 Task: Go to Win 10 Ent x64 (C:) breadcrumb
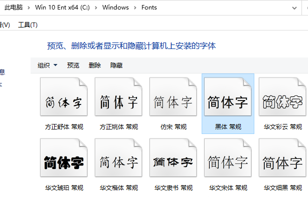(62, 7)
